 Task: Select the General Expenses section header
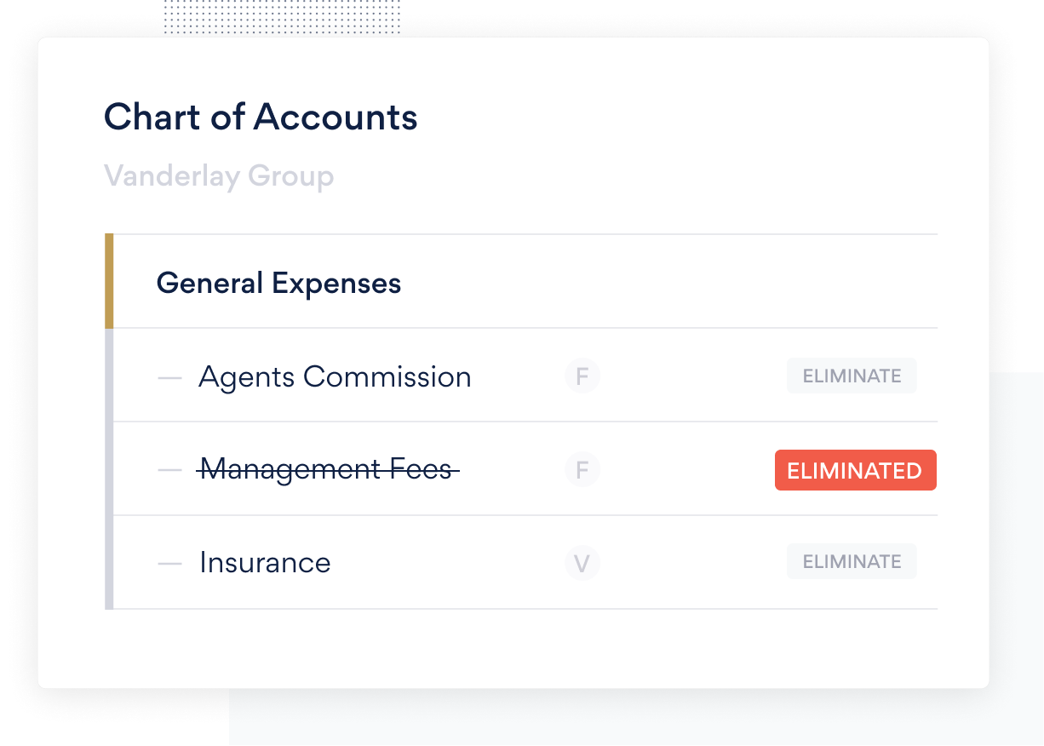point(278,282)
